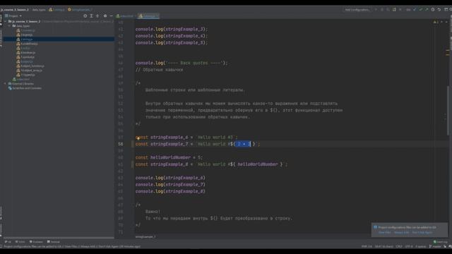Select the highlighted file row in Project tree

pos(59,40)
